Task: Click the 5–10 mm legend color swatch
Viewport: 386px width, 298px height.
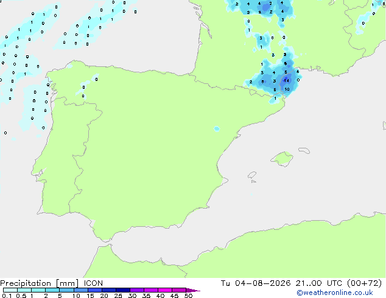Action: coord(66,290)
